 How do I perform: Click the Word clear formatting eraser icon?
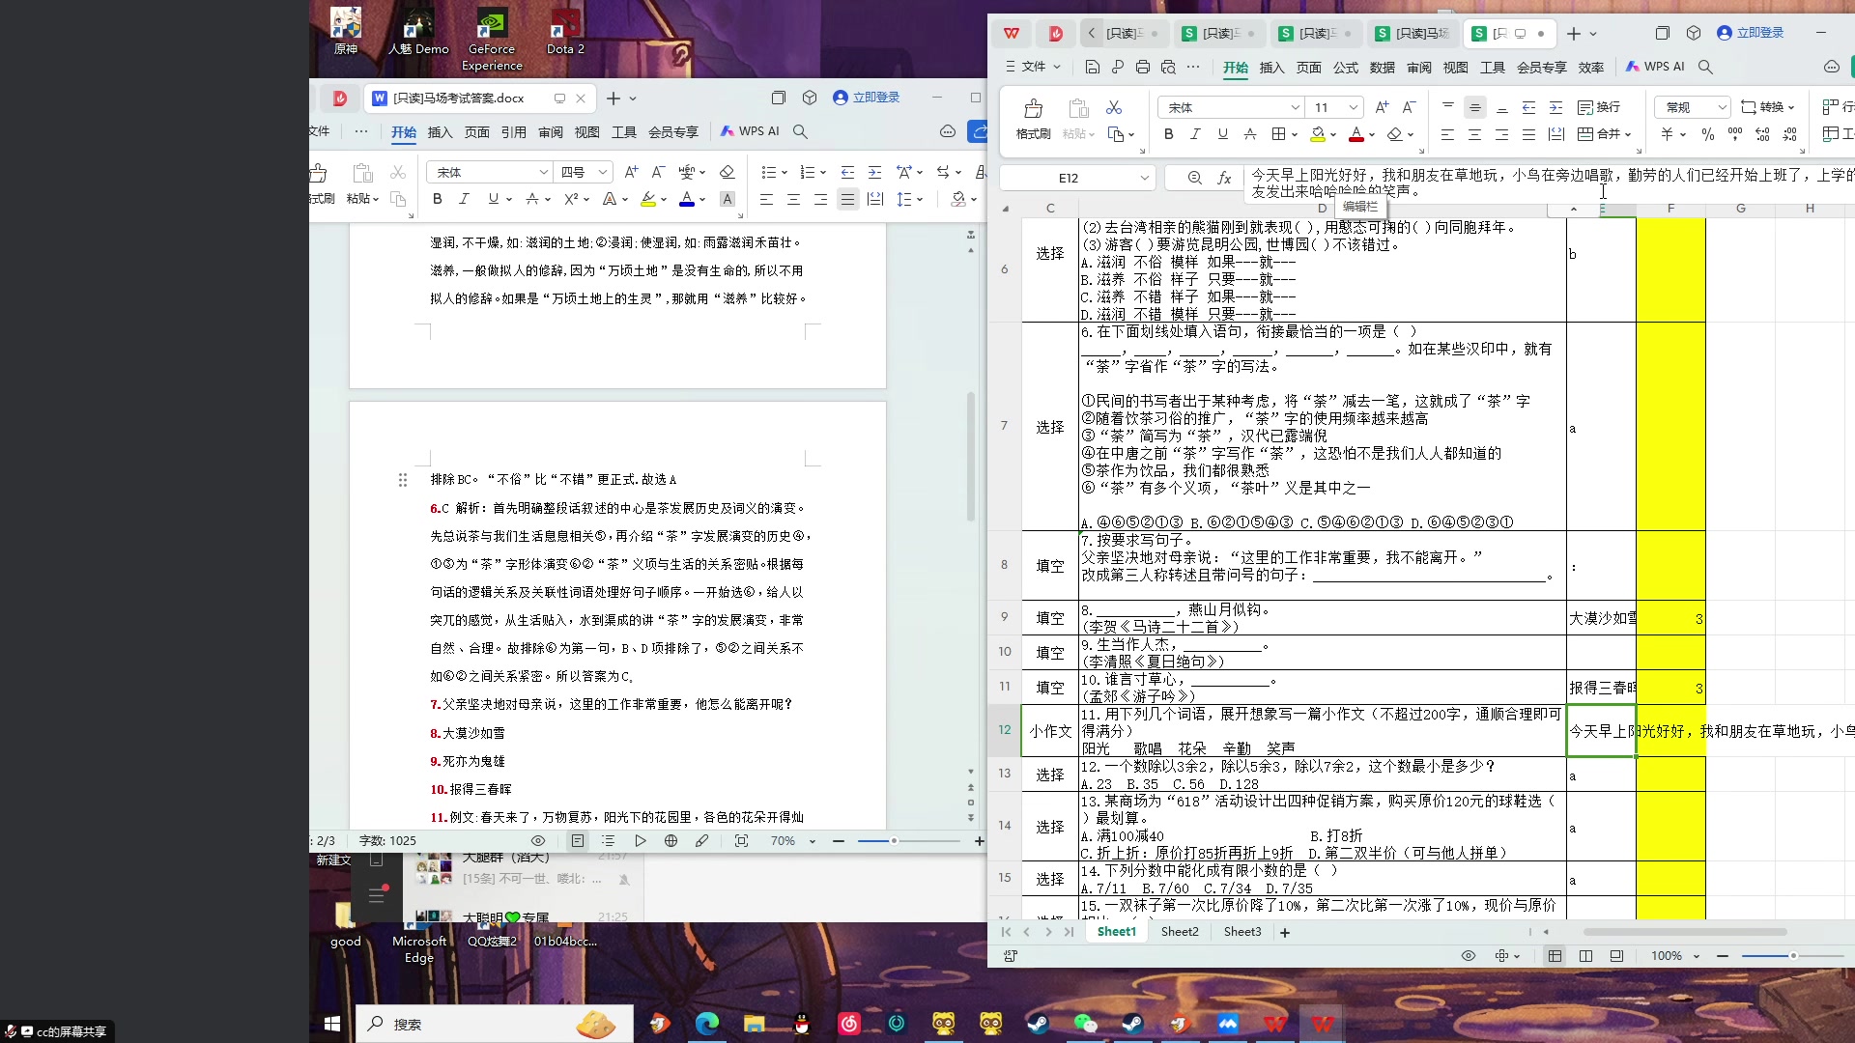(728, 172)
